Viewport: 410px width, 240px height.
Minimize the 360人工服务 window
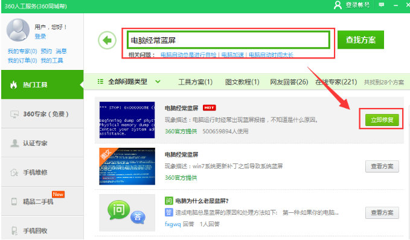tap(396, 5)
